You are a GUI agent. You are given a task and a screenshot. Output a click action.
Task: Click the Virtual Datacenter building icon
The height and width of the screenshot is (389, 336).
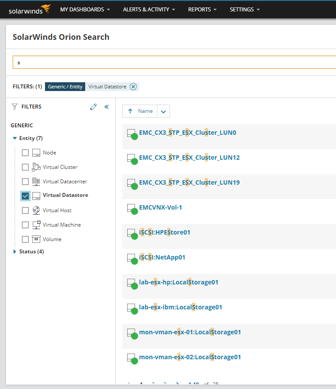coord(36,182)
